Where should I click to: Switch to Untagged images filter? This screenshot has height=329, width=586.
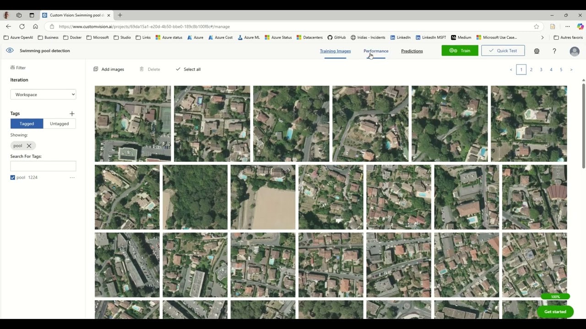click(60, 123)
